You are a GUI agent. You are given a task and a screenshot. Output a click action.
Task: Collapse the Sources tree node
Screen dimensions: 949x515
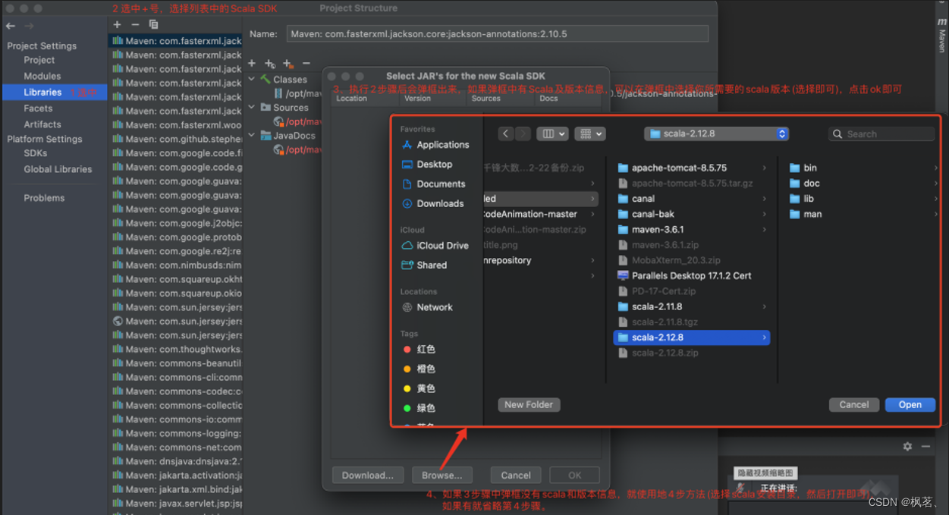pos(252,108)
